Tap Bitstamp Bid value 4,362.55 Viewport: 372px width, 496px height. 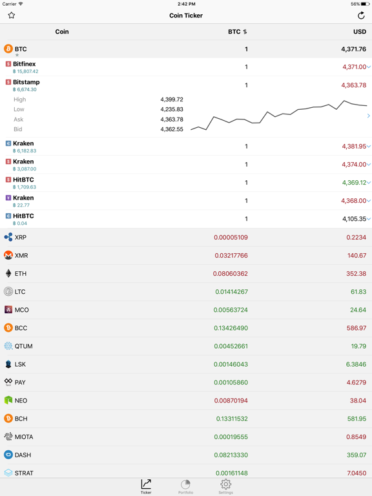(x=172, y=129)
